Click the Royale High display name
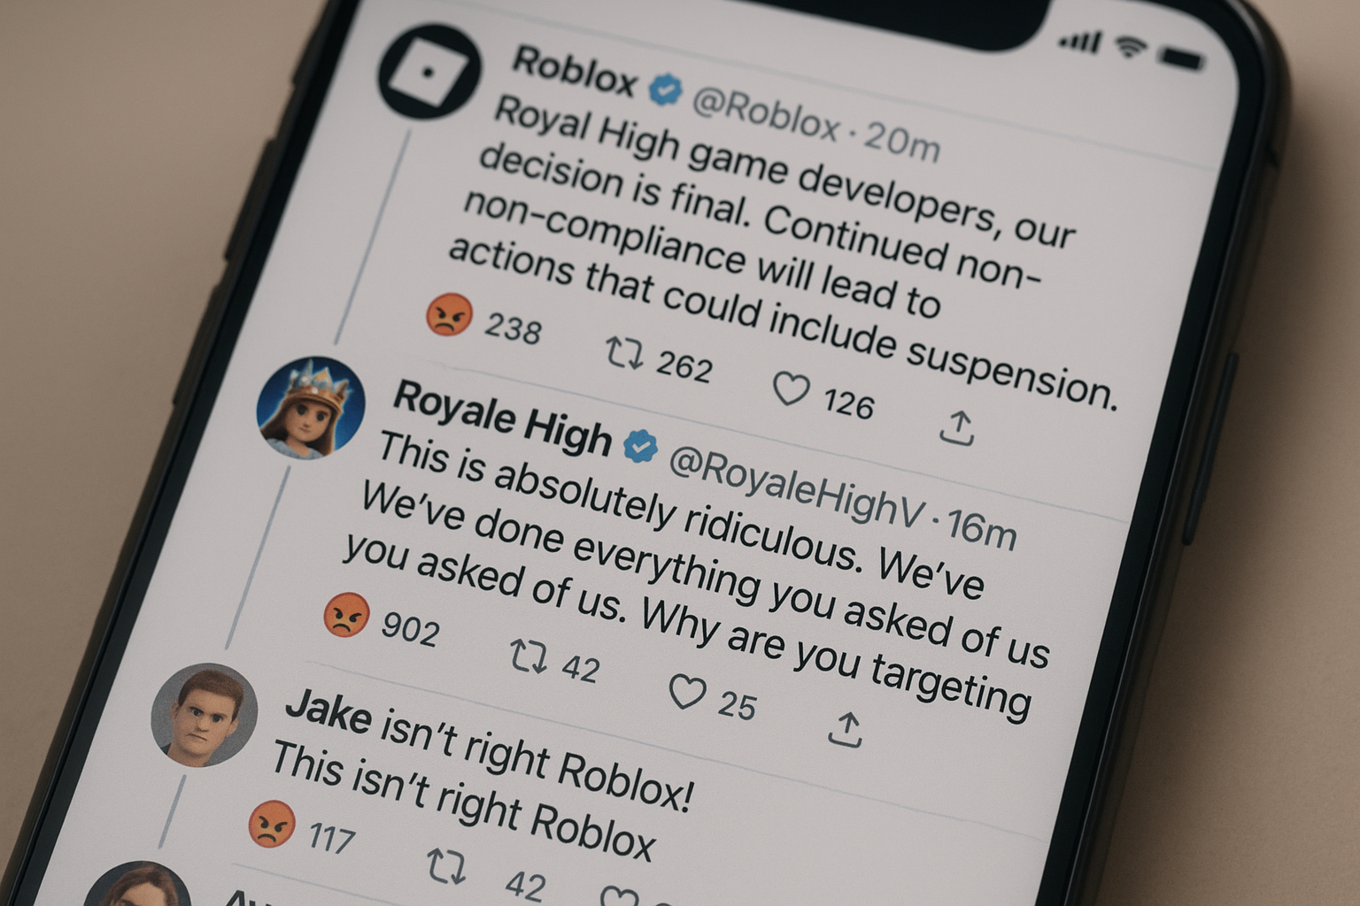1360x906 pixels. [502, 416]
